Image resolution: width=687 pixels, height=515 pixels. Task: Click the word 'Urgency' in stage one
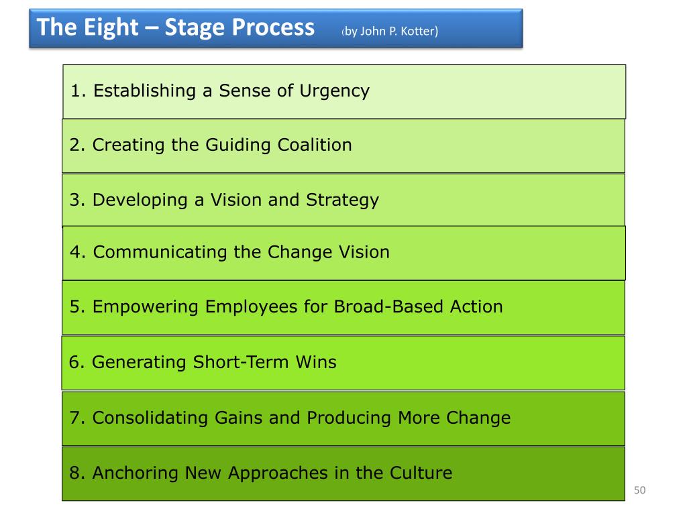[335, 91]
